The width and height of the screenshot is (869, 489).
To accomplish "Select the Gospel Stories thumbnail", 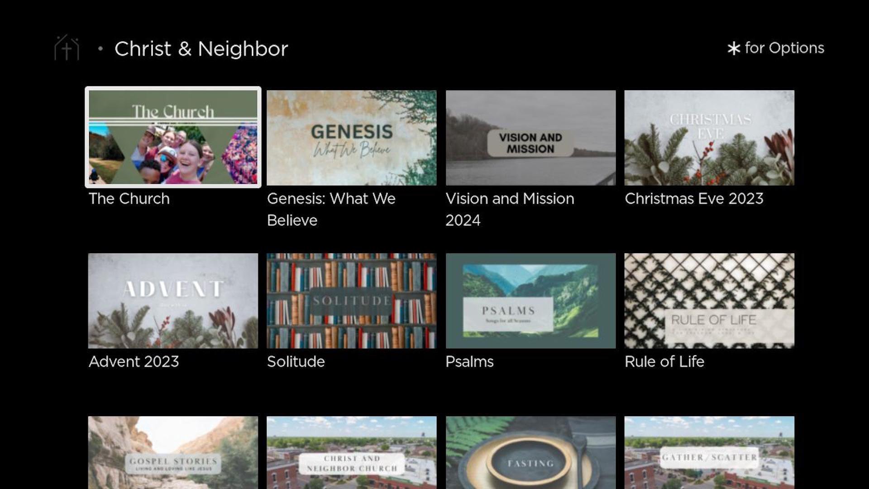I will pos(173,452).
